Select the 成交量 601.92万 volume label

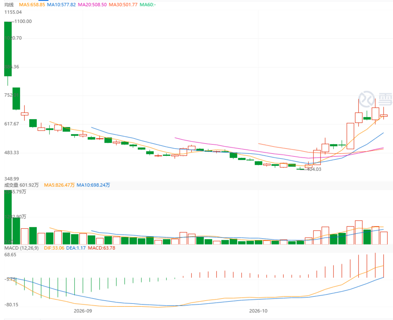point(22,185)
